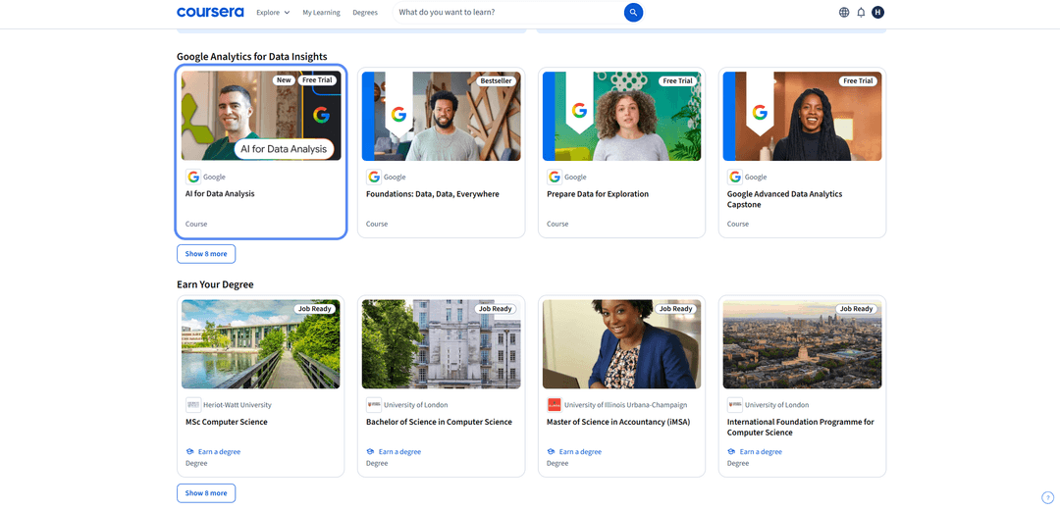Open the Prepare Data for Exploration thumbnail
The image size is (1060, 512).
click(x=622, y=116)
